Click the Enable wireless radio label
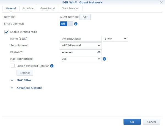The image size is (165, 126). pos(24,32)
